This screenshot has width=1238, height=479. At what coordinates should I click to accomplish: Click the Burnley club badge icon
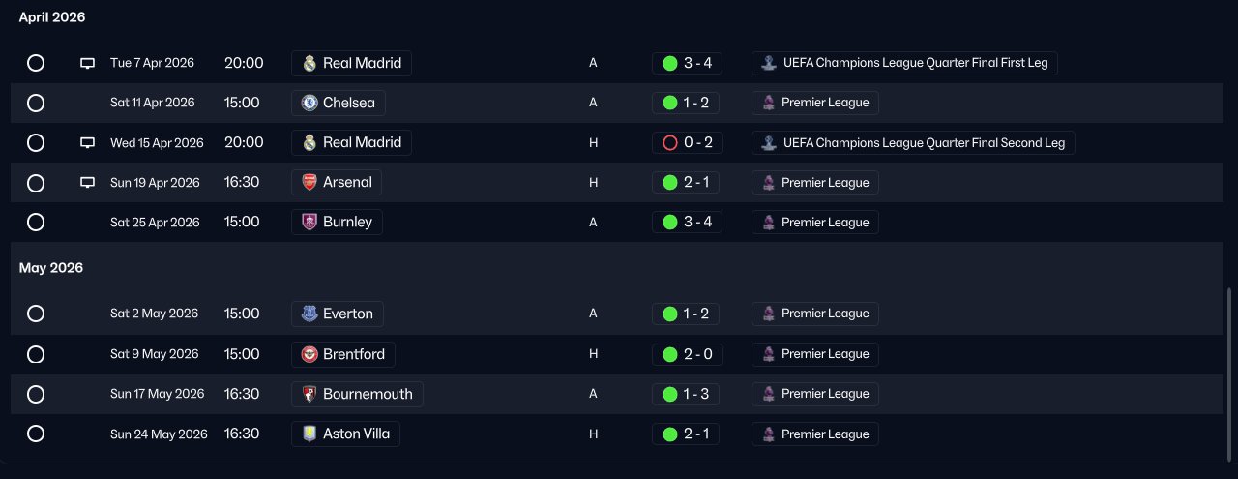coord(309,223)
